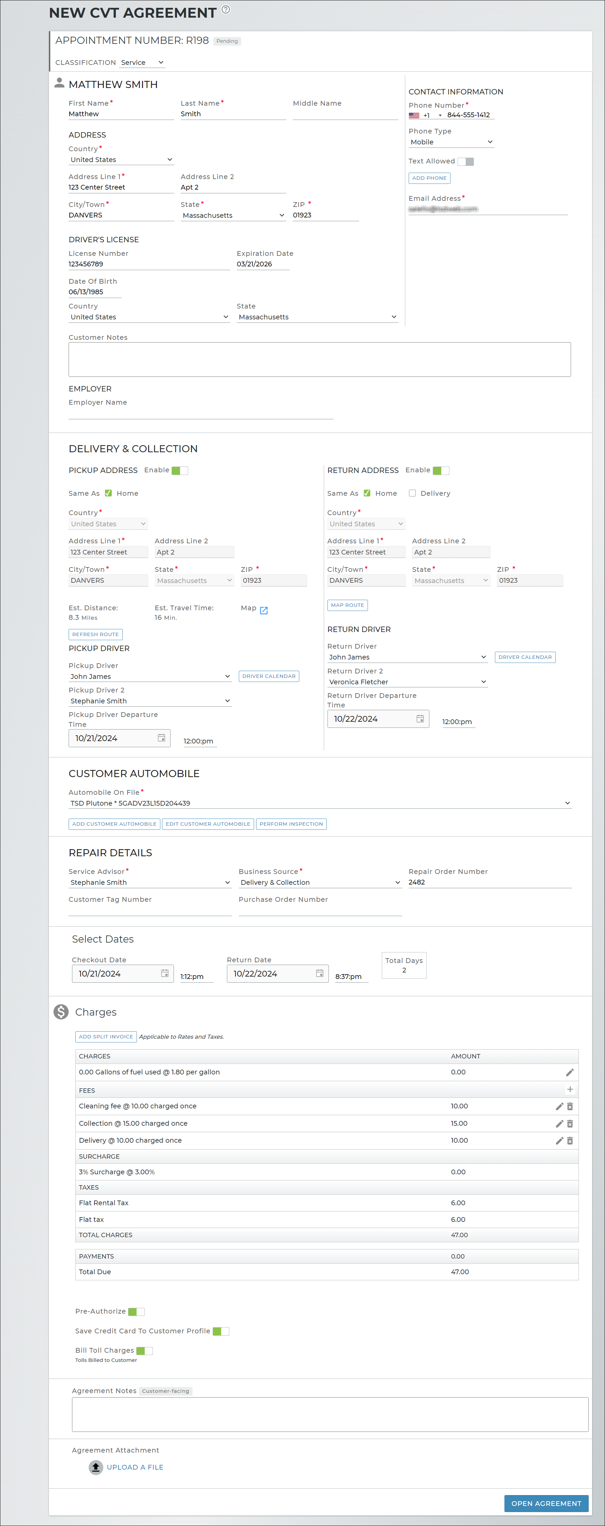Add a new fee with plus icon
Screen dimensions: 605x1526
coord(569,1089)
